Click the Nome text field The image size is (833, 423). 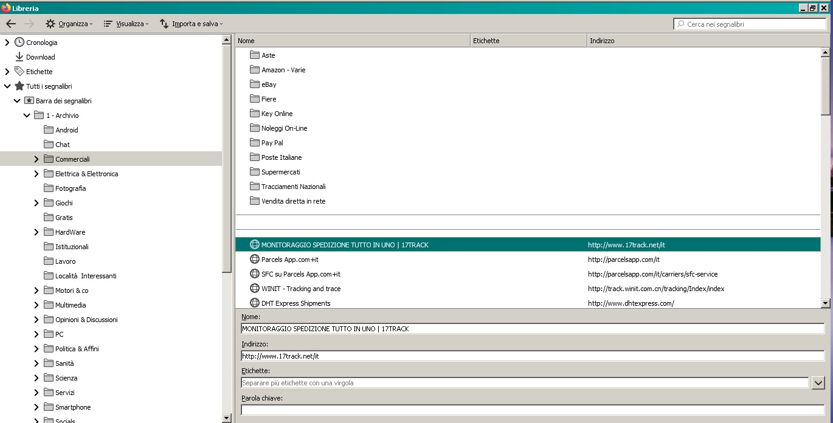click(533, 329)
